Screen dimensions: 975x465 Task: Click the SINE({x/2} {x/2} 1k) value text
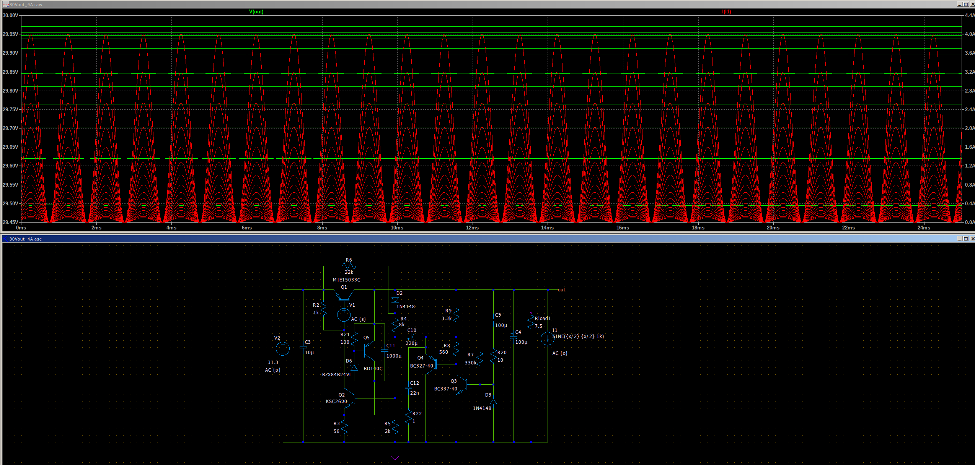tap(578, 337)
